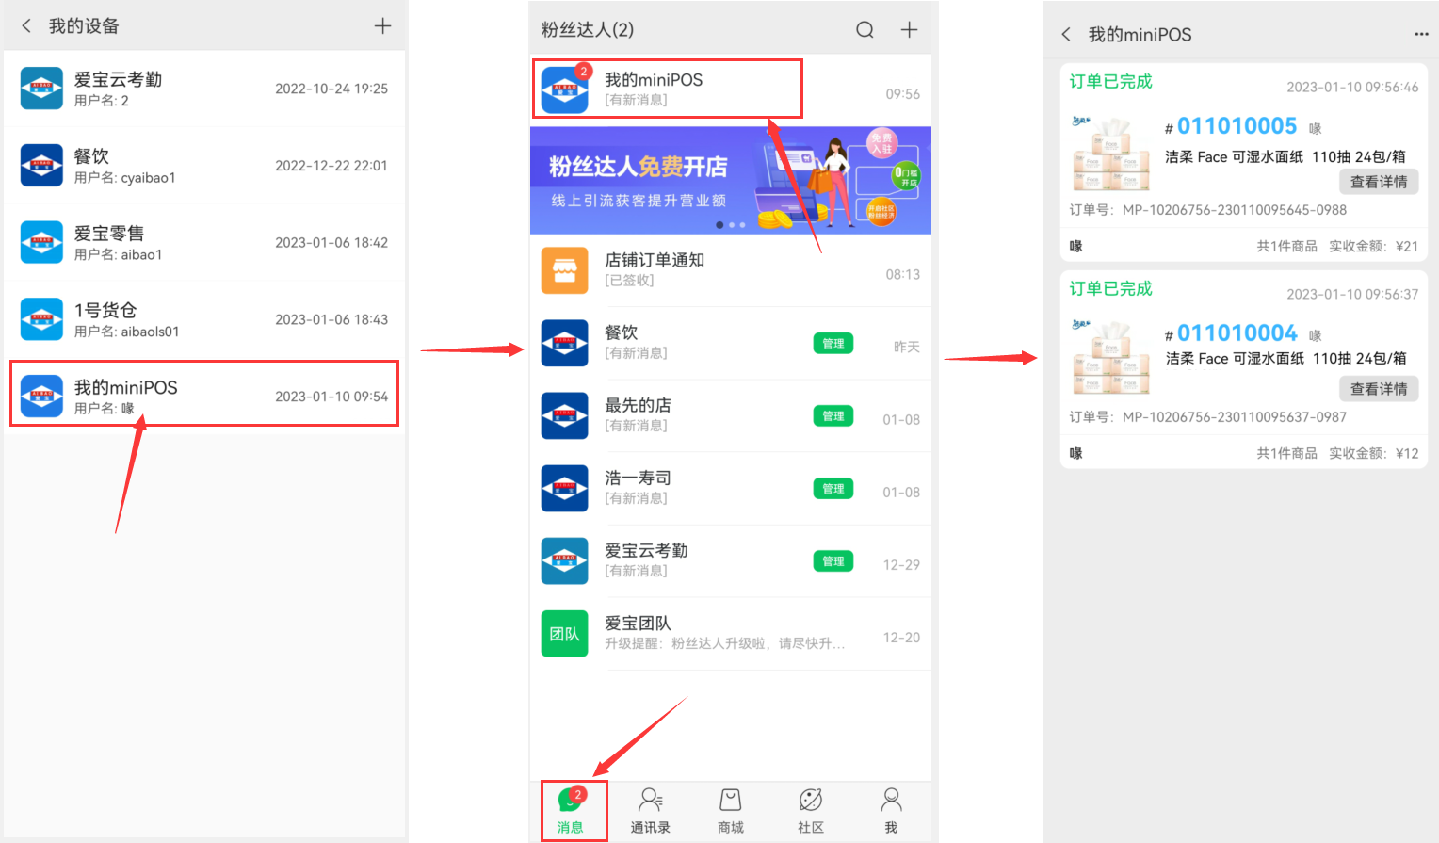Open the more options ellipsis menu

coord(1421,35)
